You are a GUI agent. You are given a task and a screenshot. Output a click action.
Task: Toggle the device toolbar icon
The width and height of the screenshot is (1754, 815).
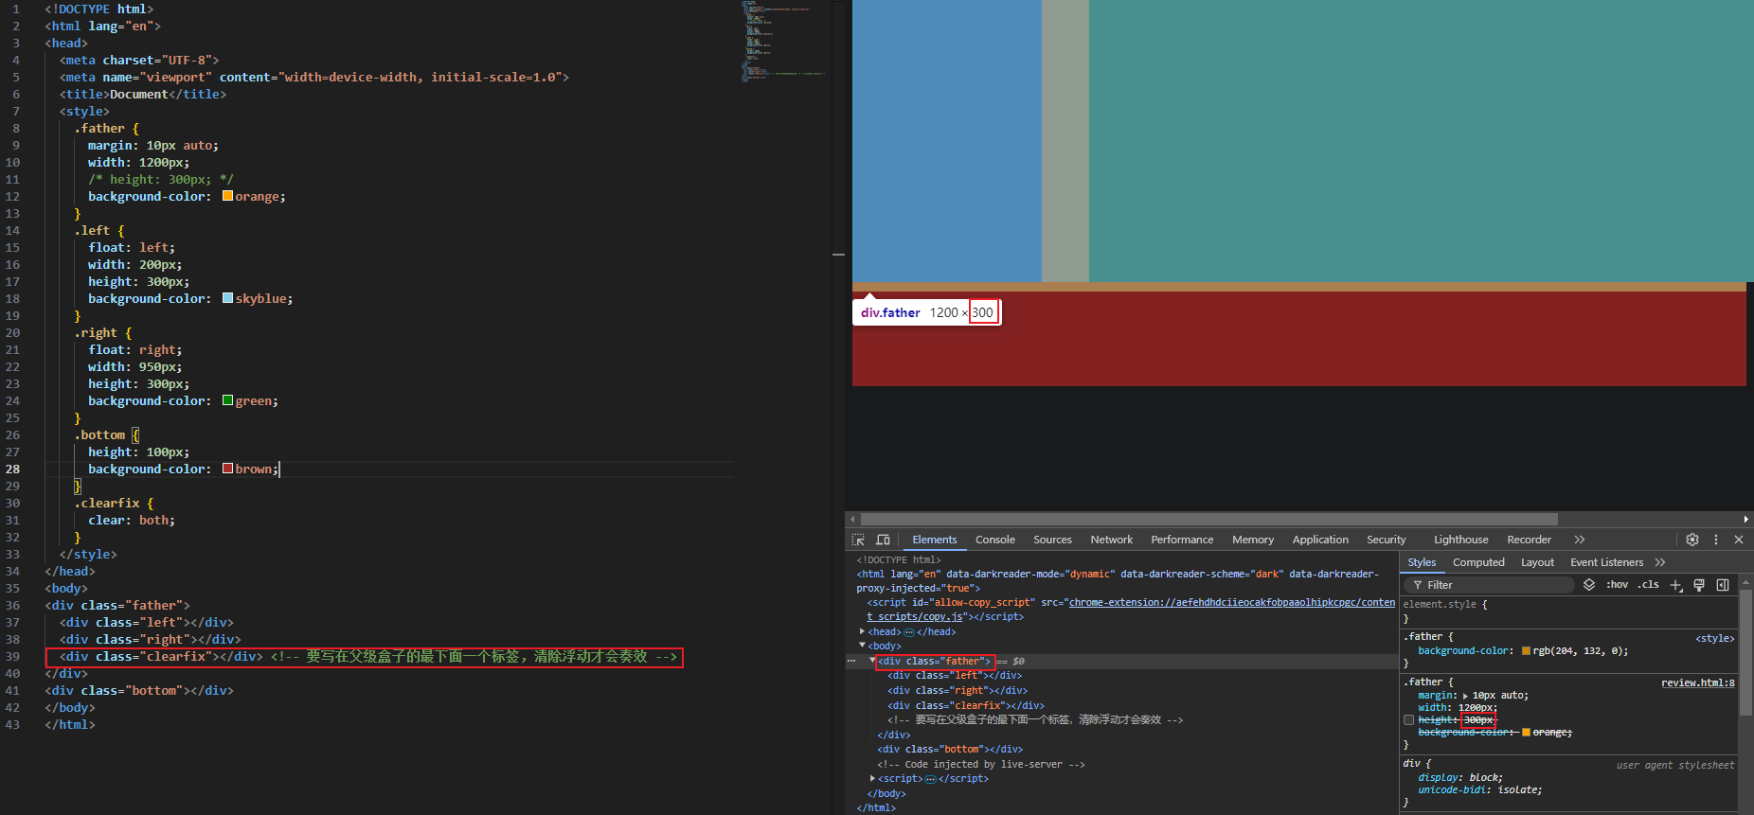(x=883, y=540)
